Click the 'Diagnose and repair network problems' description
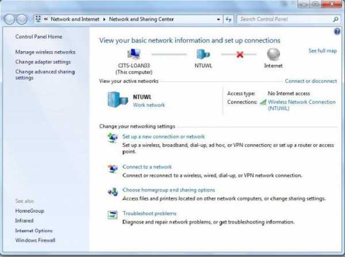Image resolution: width=345 pixels, height=257 pixels. (x=208, y=222)
